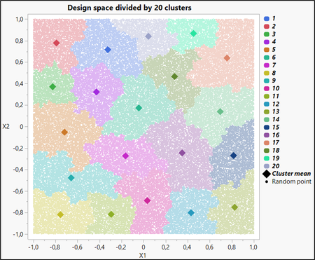Click the X2 axis label
The height and width of the screenshot is (260, 315).
6,127
